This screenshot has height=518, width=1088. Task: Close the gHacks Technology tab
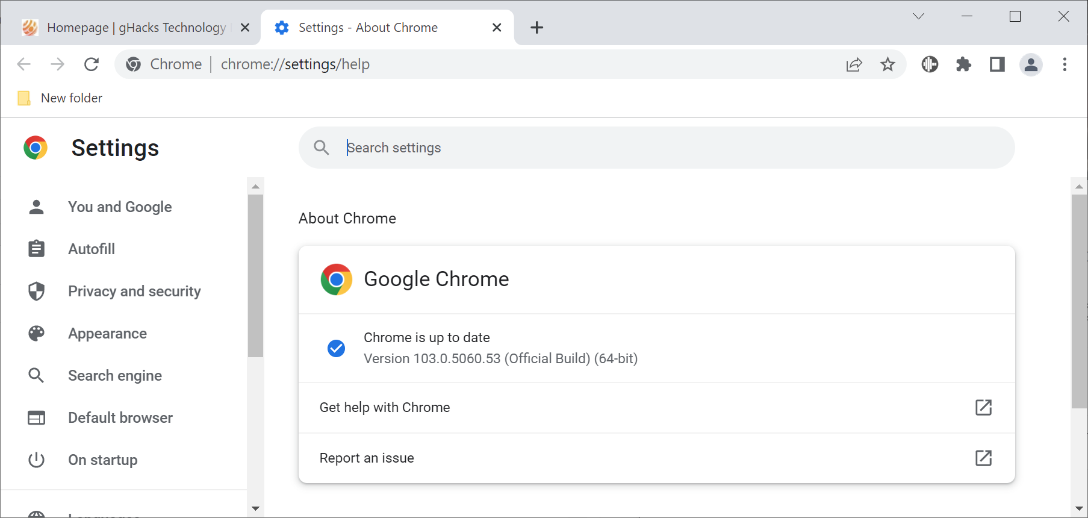pyautogui.click(x=245, y=28)
